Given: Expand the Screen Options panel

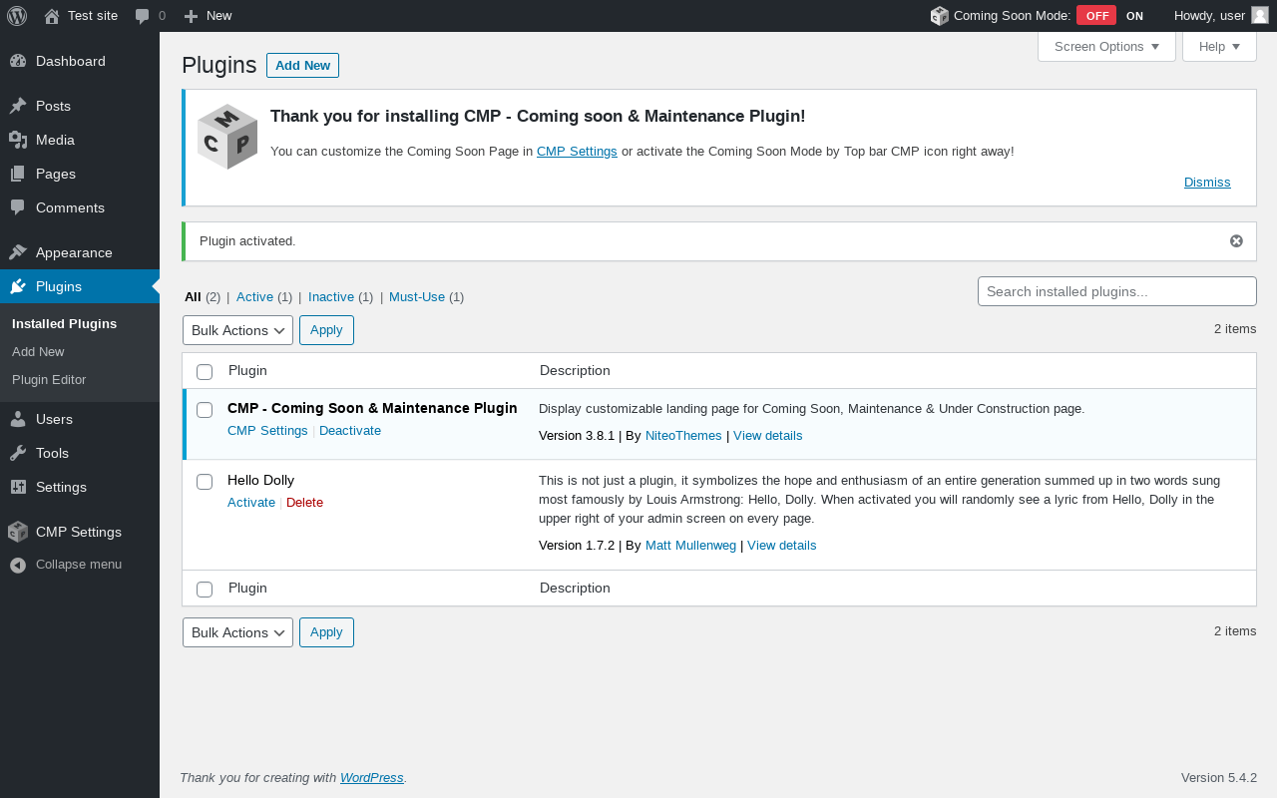Looking at the screenshot, I should [1106, 47].
